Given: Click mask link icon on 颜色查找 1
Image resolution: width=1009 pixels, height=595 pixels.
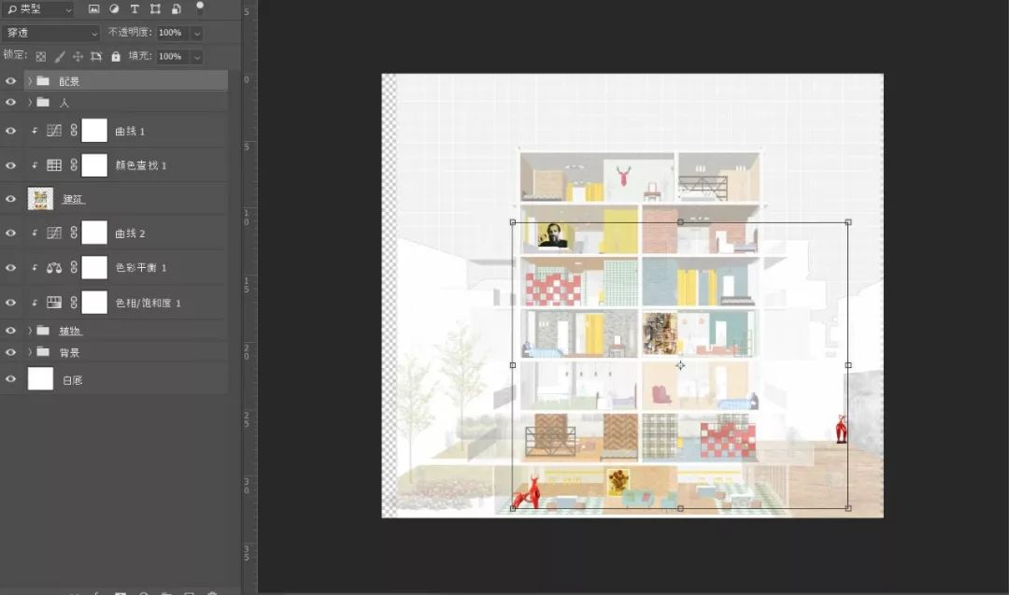Looking at the screenshot, I should [x=74, y=165].
